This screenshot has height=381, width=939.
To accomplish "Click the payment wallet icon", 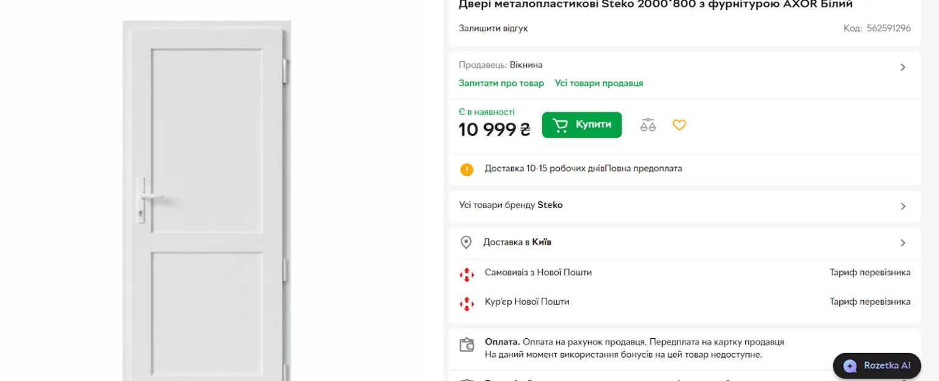I will [x=466, y=344].
